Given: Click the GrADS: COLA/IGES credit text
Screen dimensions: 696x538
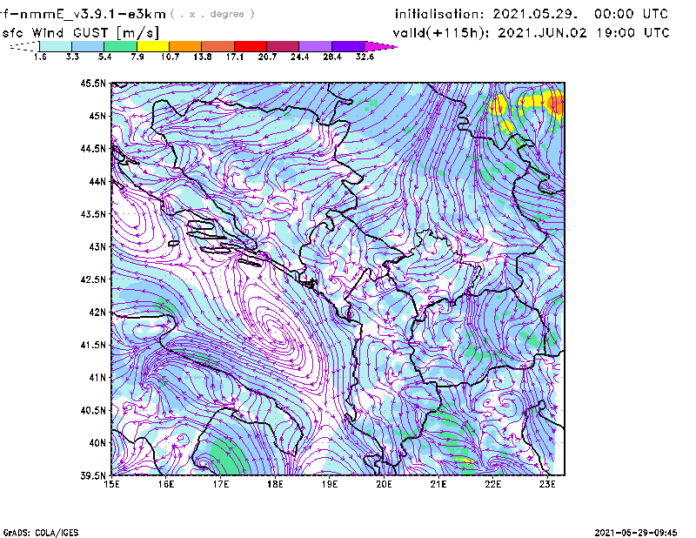Looking at the screenshot, I should [40, 532].
